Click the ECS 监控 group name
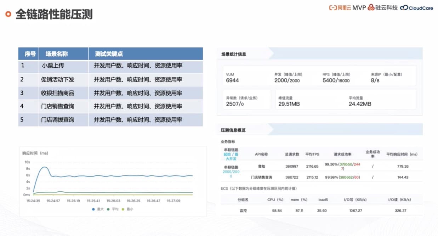The height and width of the screenshot is (236, 438). tap(243, 210)
